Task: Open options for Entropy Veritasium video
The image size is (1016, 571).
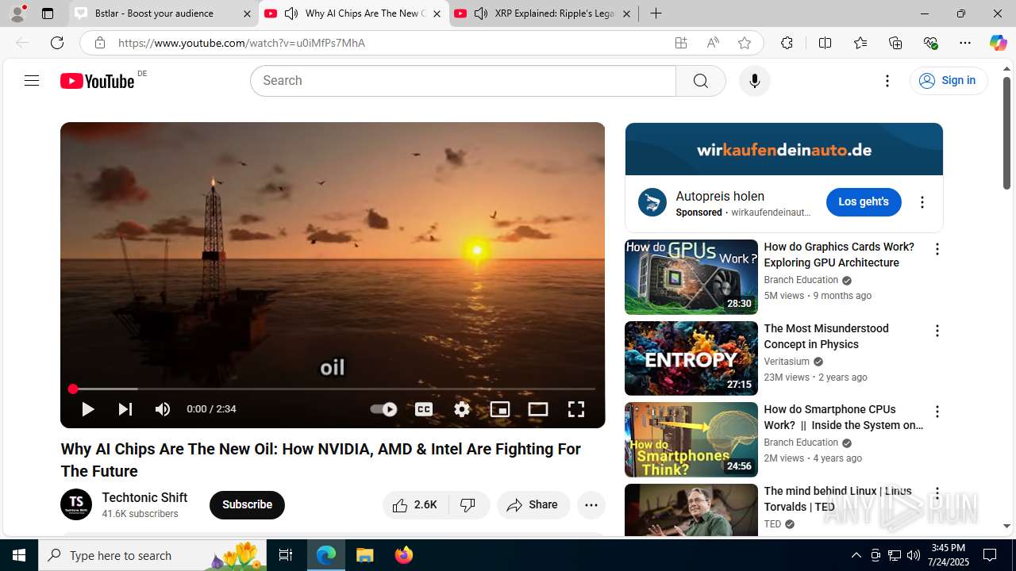Action: [x=937, y=331]
